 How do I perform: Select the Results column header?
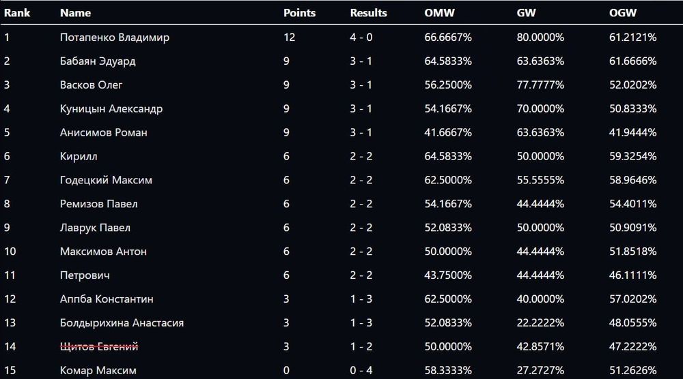tap(369, 13)
